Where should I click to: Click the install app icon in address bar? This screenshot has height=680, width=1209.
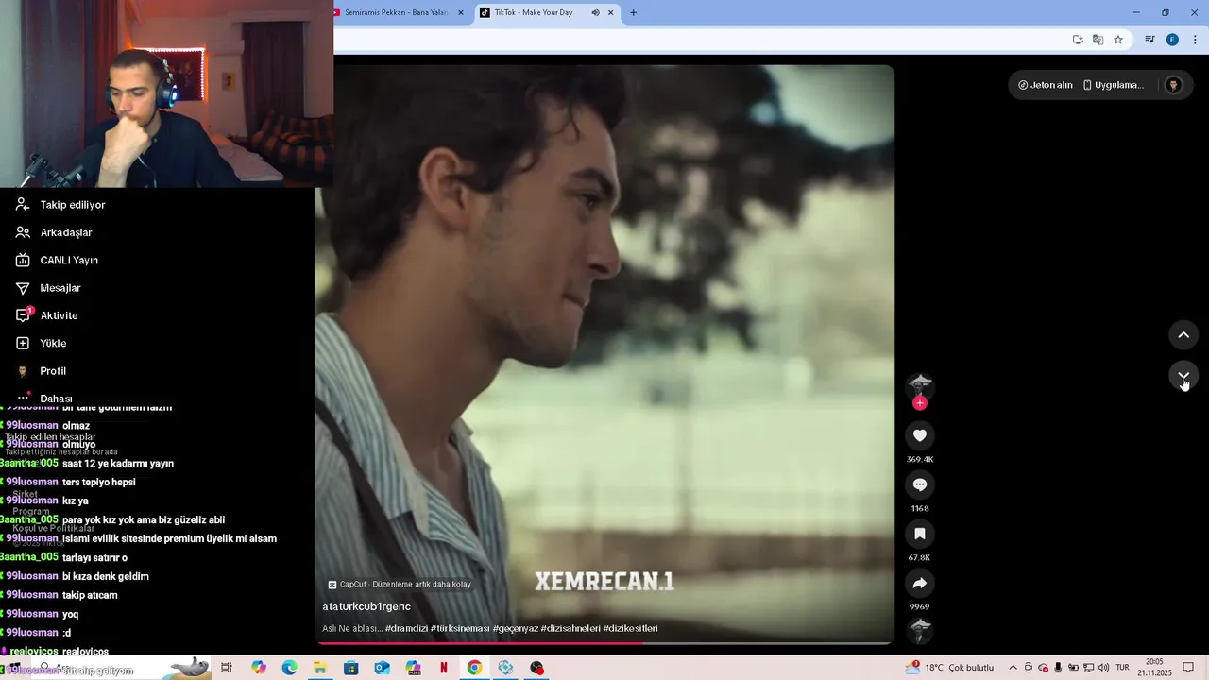tap(1078, 40)
